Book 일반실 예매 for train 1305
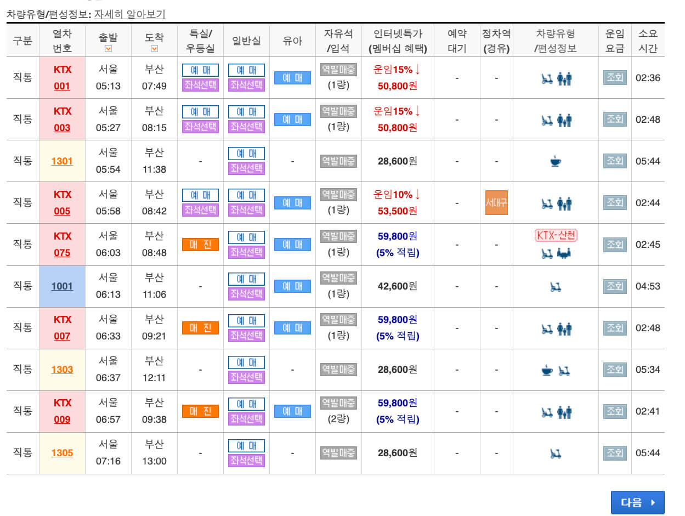The height and width of the screenshot is (516, 685). tap(246, 445)
